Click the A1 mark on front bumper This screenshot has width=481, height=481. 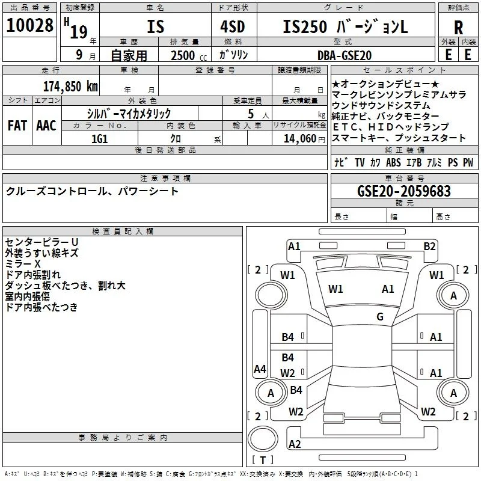[x=294, y=247]
